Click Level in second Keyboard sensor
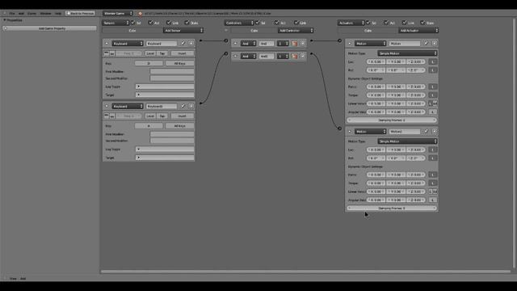517x291 pixels. (x=150, y=116)
